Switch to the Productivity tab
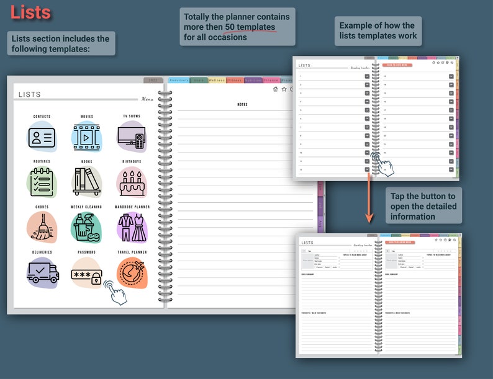This screenshot has height=379, width=493. 179,80
